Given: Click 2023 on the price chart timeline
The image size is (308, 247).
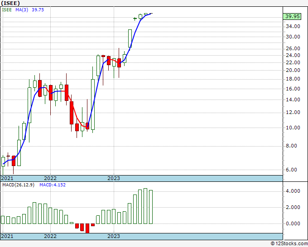Looking at the screenshot, I should pos(114,178).
